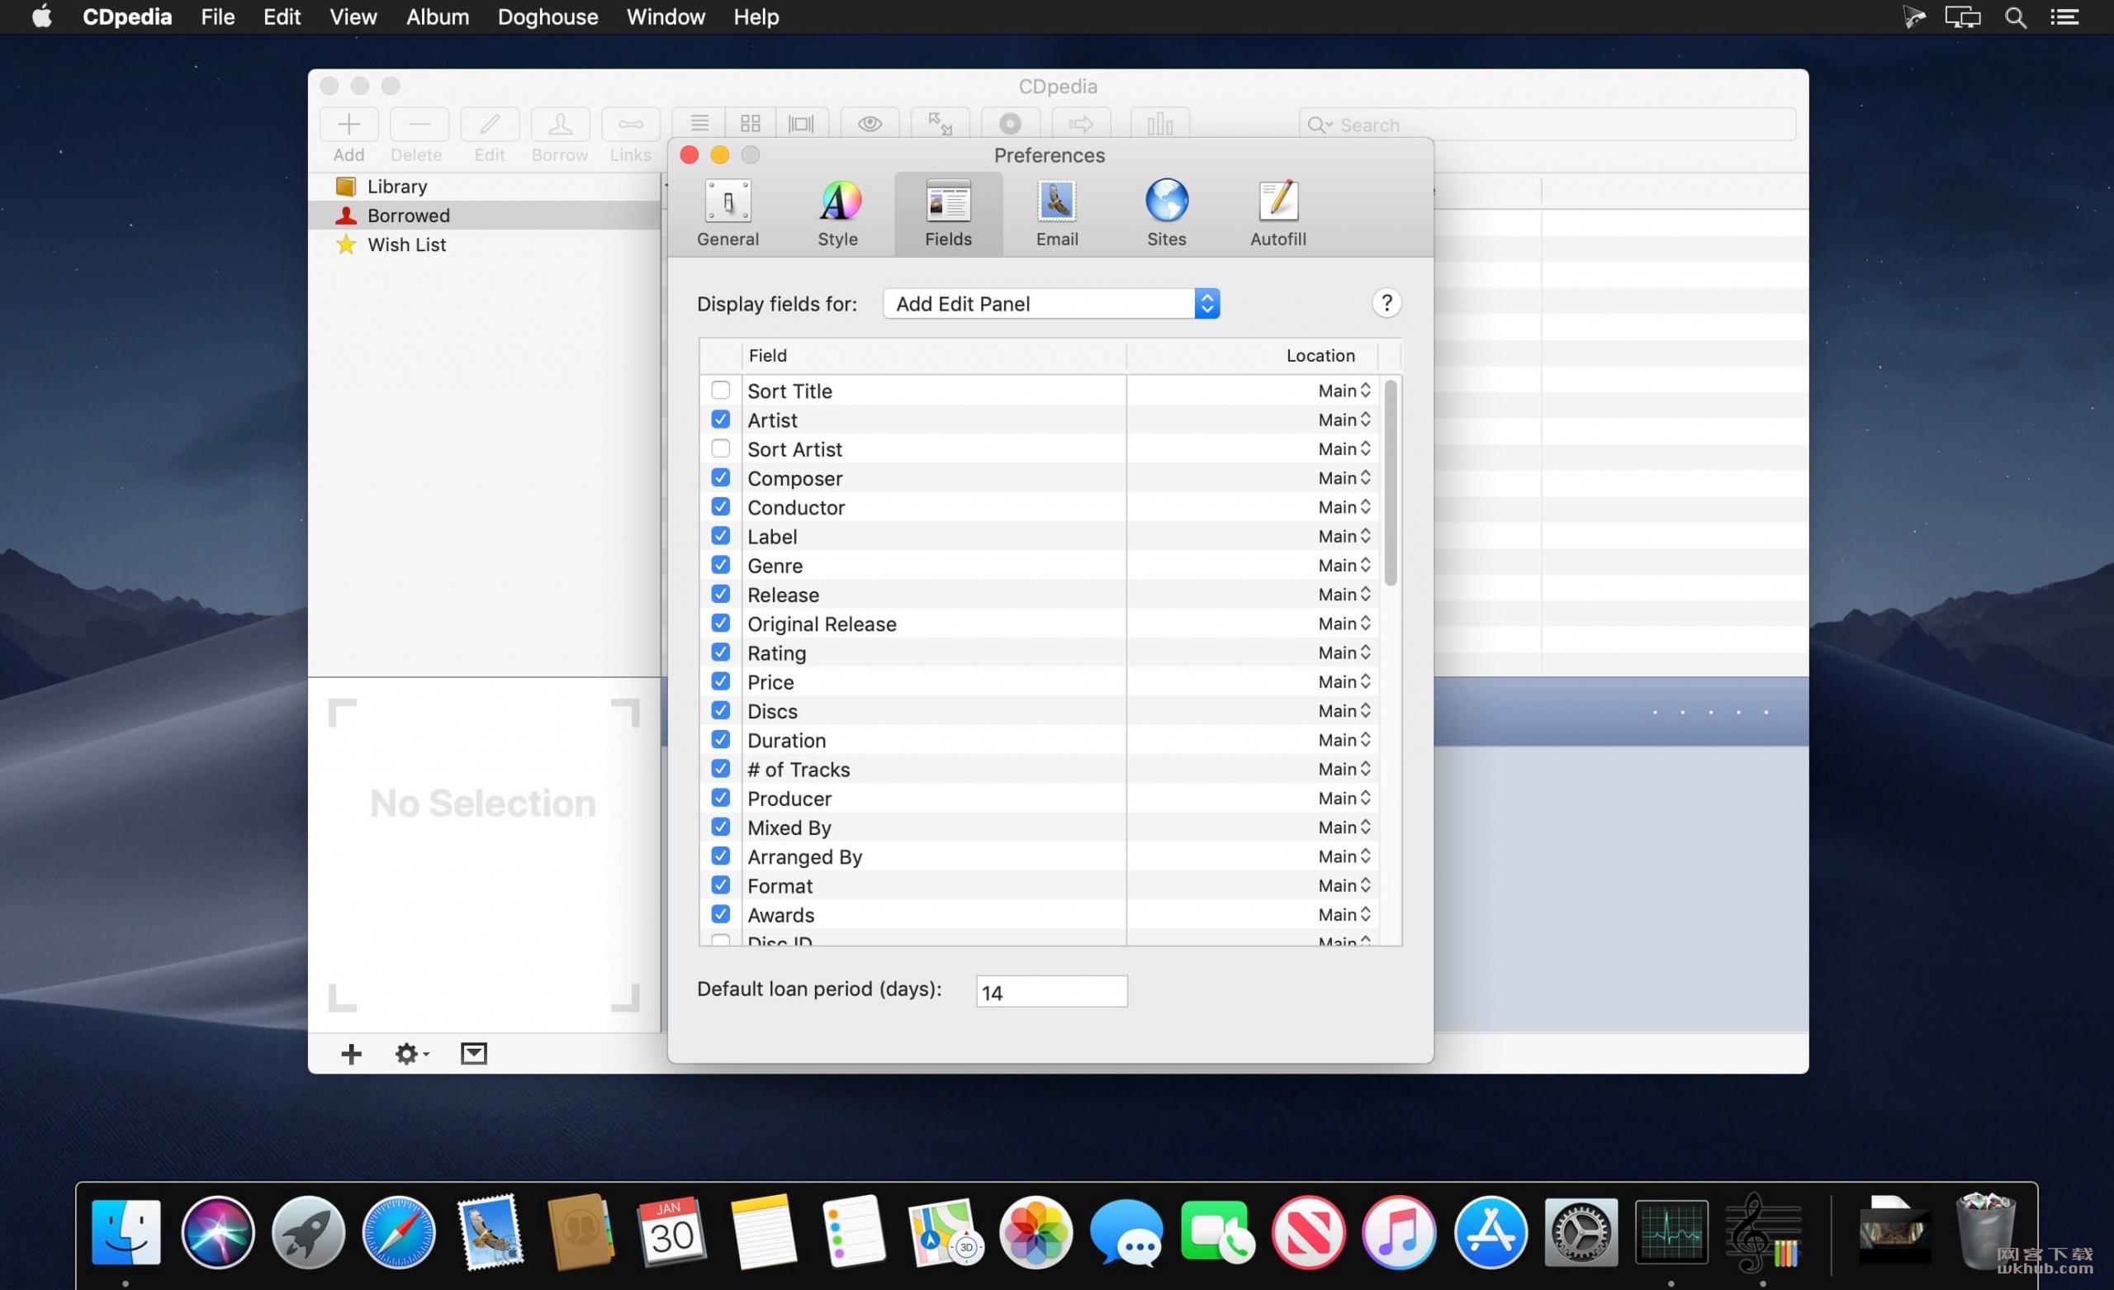This screenshot has height=1290, width=2114.
Task: Open Finder from the Dock
Action: point(126,1232)
